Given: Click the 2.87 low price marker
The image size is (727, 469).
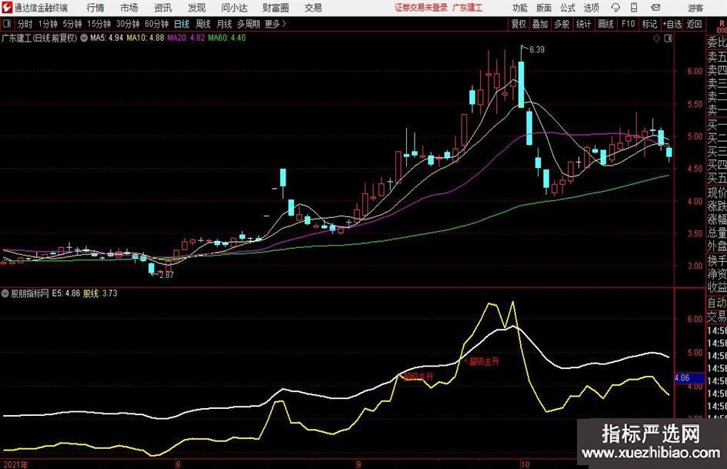Looking at the screenshot, I should [166, 275].
